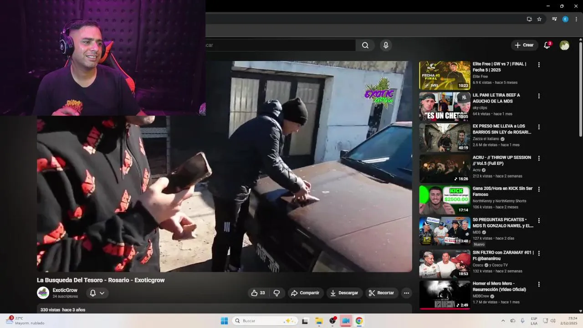This screenshot has height=328, width=583.
Task: Click the '330 vistas hace 3 años' text
Action: point(63,310)
